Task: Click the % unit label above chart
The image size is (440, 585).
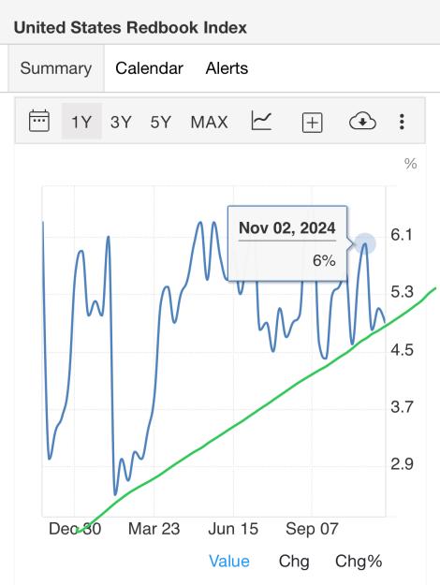Action: tap(411, 164)
